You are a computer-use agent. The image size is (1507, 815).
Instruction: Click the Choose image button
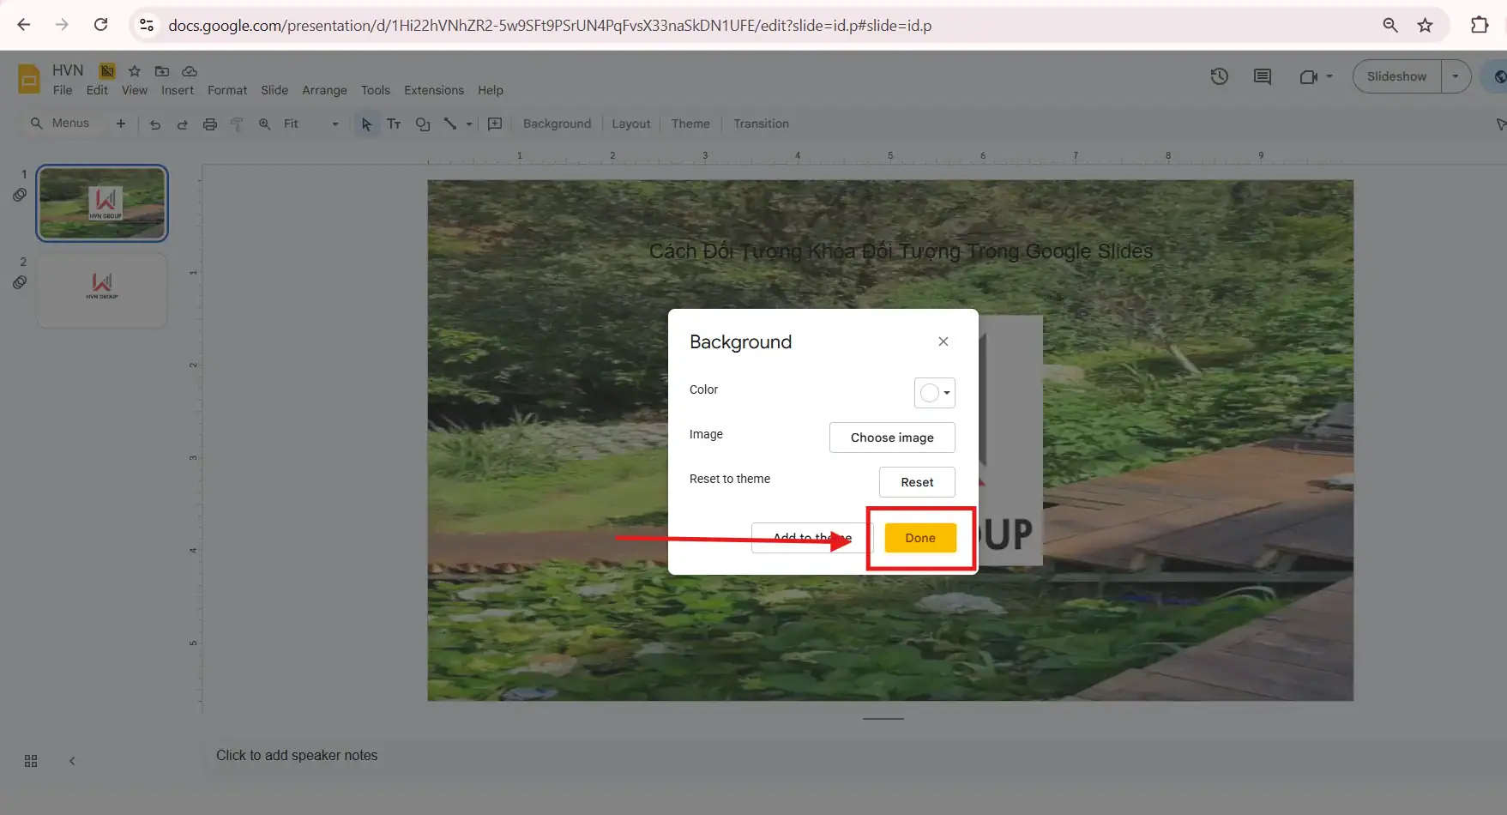point(892,438)
